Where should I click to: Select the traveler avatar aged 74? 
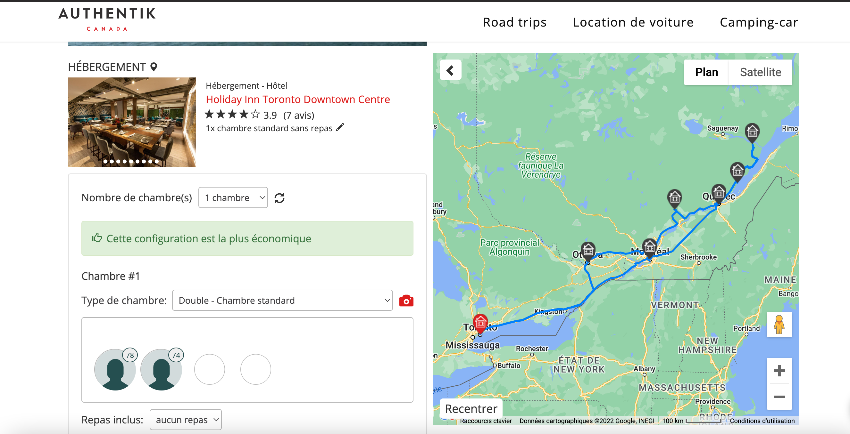161,369
